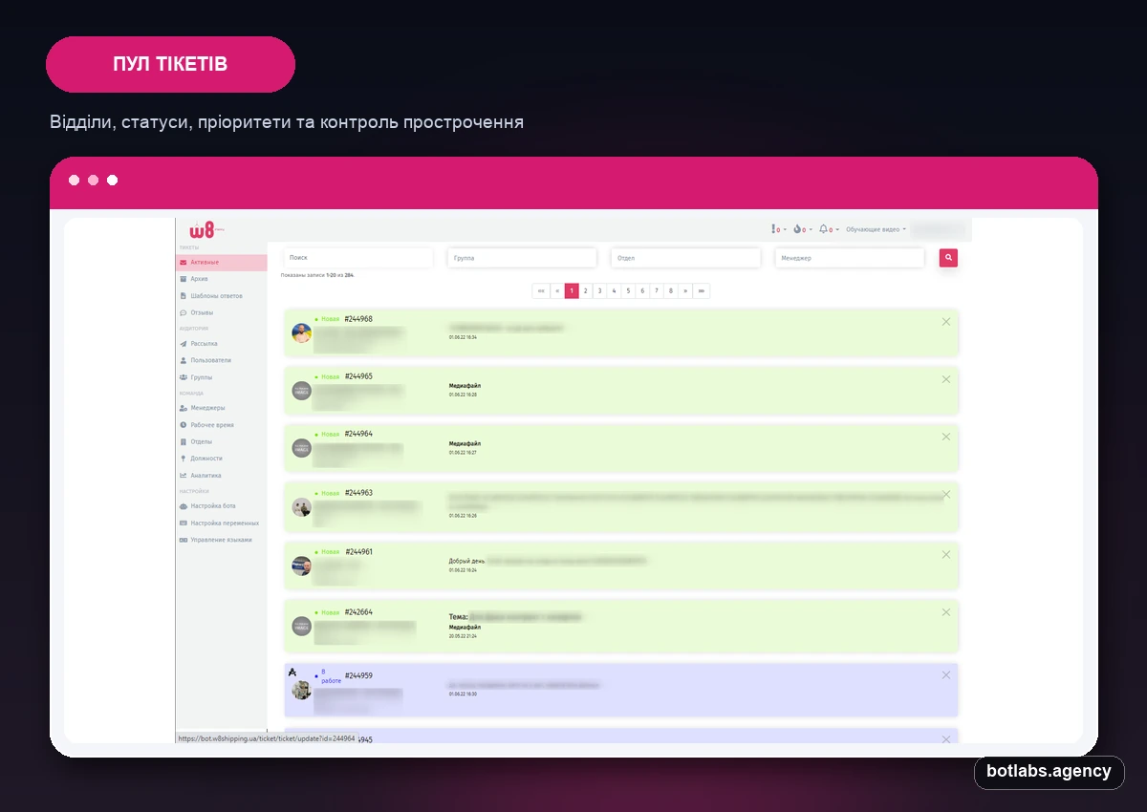The height and width of the screenshot is (812, 1147).
Task: Close ticket #244965 with its X
Action: pyautogui.click(x=946, y=379)
